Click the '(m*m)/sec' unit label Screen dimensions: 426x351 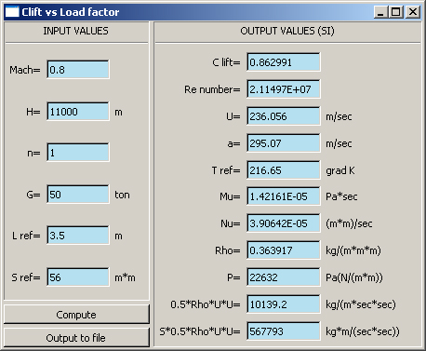click(x=349, y=223)
